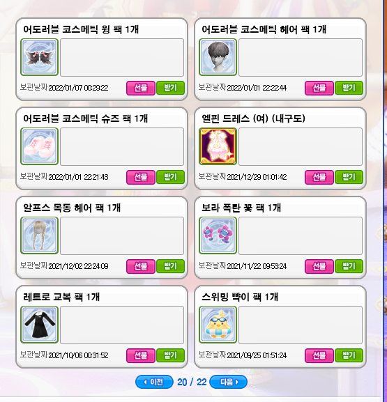Click 받기 for the 알프스 목동 헤어 팩

170,266
